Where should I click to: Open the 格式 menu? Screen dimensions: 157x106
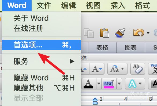coord(143,6)
